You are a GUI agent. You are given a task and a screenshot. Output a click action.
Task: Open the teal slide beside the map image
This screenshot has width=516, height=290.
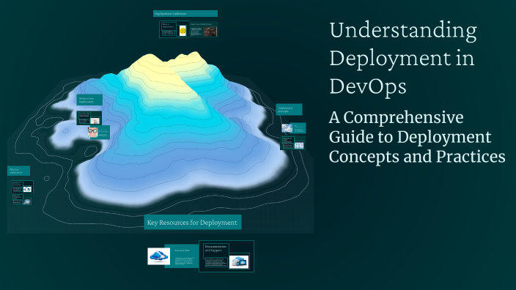click(x=299, y=128)
